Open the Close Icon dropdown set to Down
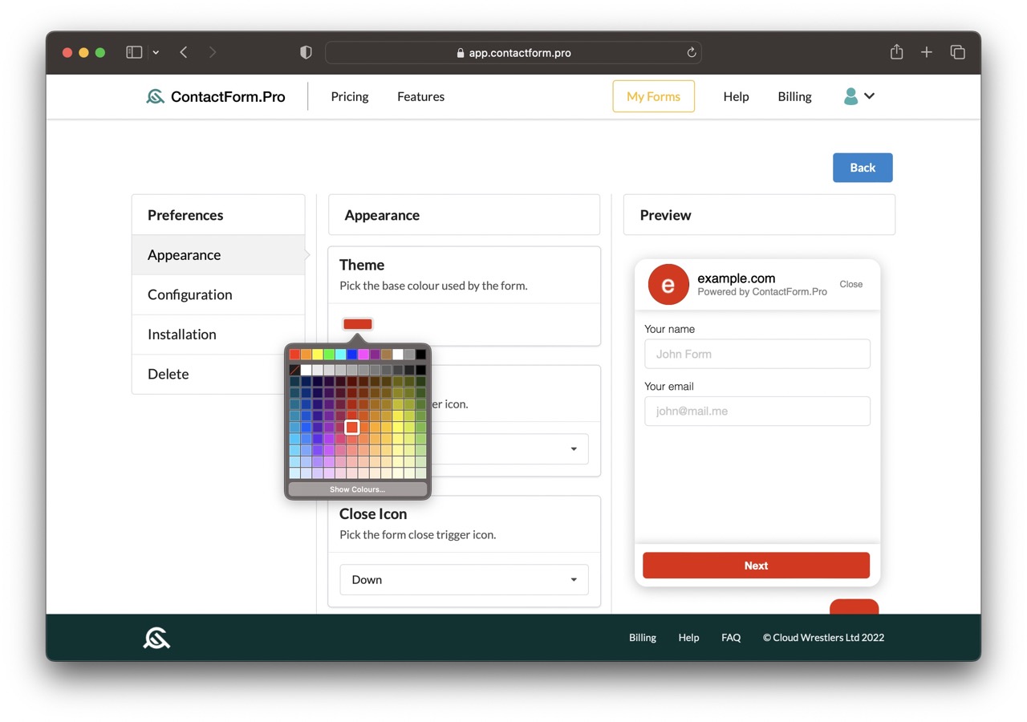Viewport: 1027px width, 722px height. (x=464, y=579)
